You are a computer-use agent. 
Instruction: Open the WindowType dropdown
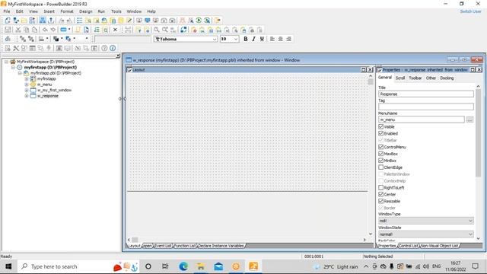pyautogui.click(x=426, y=221)
